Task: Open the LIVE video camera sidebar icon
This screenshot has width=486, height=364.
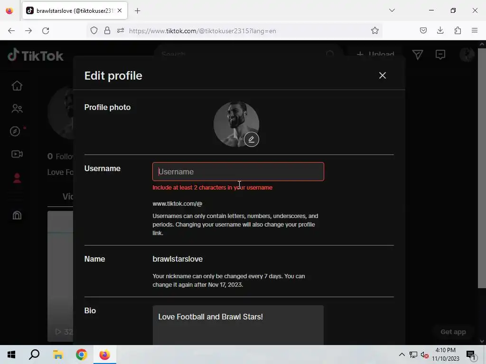Action: click(17, 154)
